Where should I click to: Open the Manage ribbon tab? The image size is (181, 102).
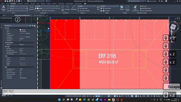(x=43, y=4)
